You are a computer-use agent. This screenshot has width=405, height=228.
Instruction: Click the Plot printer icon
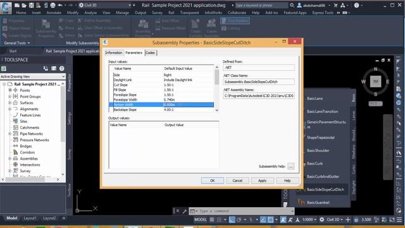[x=53, y=5]
